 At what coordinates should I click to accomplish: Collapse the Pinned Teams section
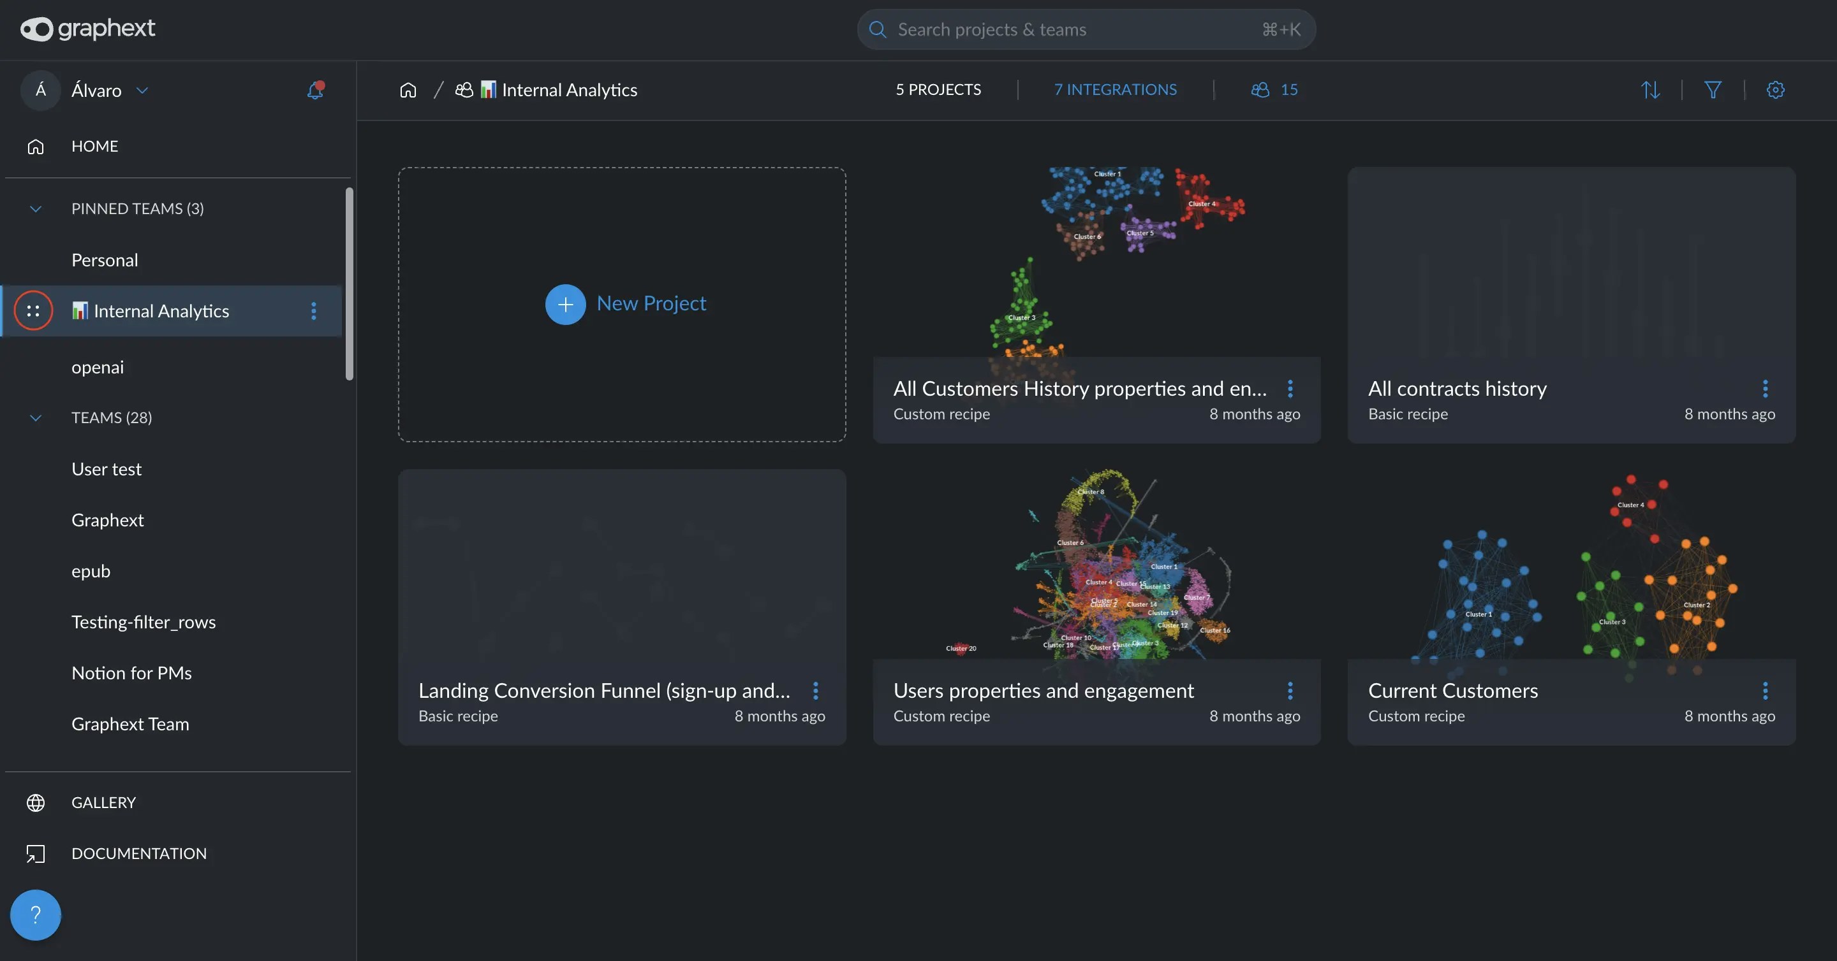click(36, 209)
